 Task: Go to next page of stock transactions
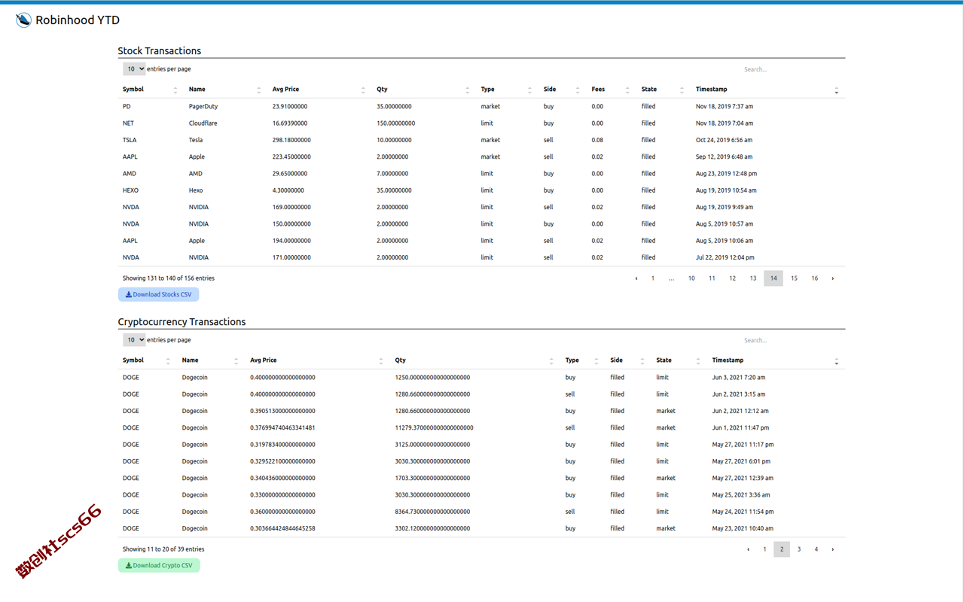(832, 278)
